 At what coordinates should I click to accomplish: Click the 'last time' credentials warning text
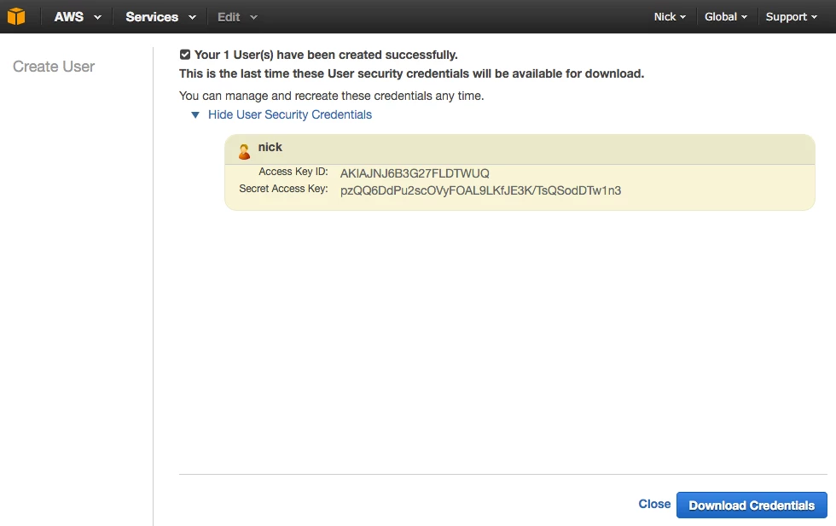pos(411,73)
